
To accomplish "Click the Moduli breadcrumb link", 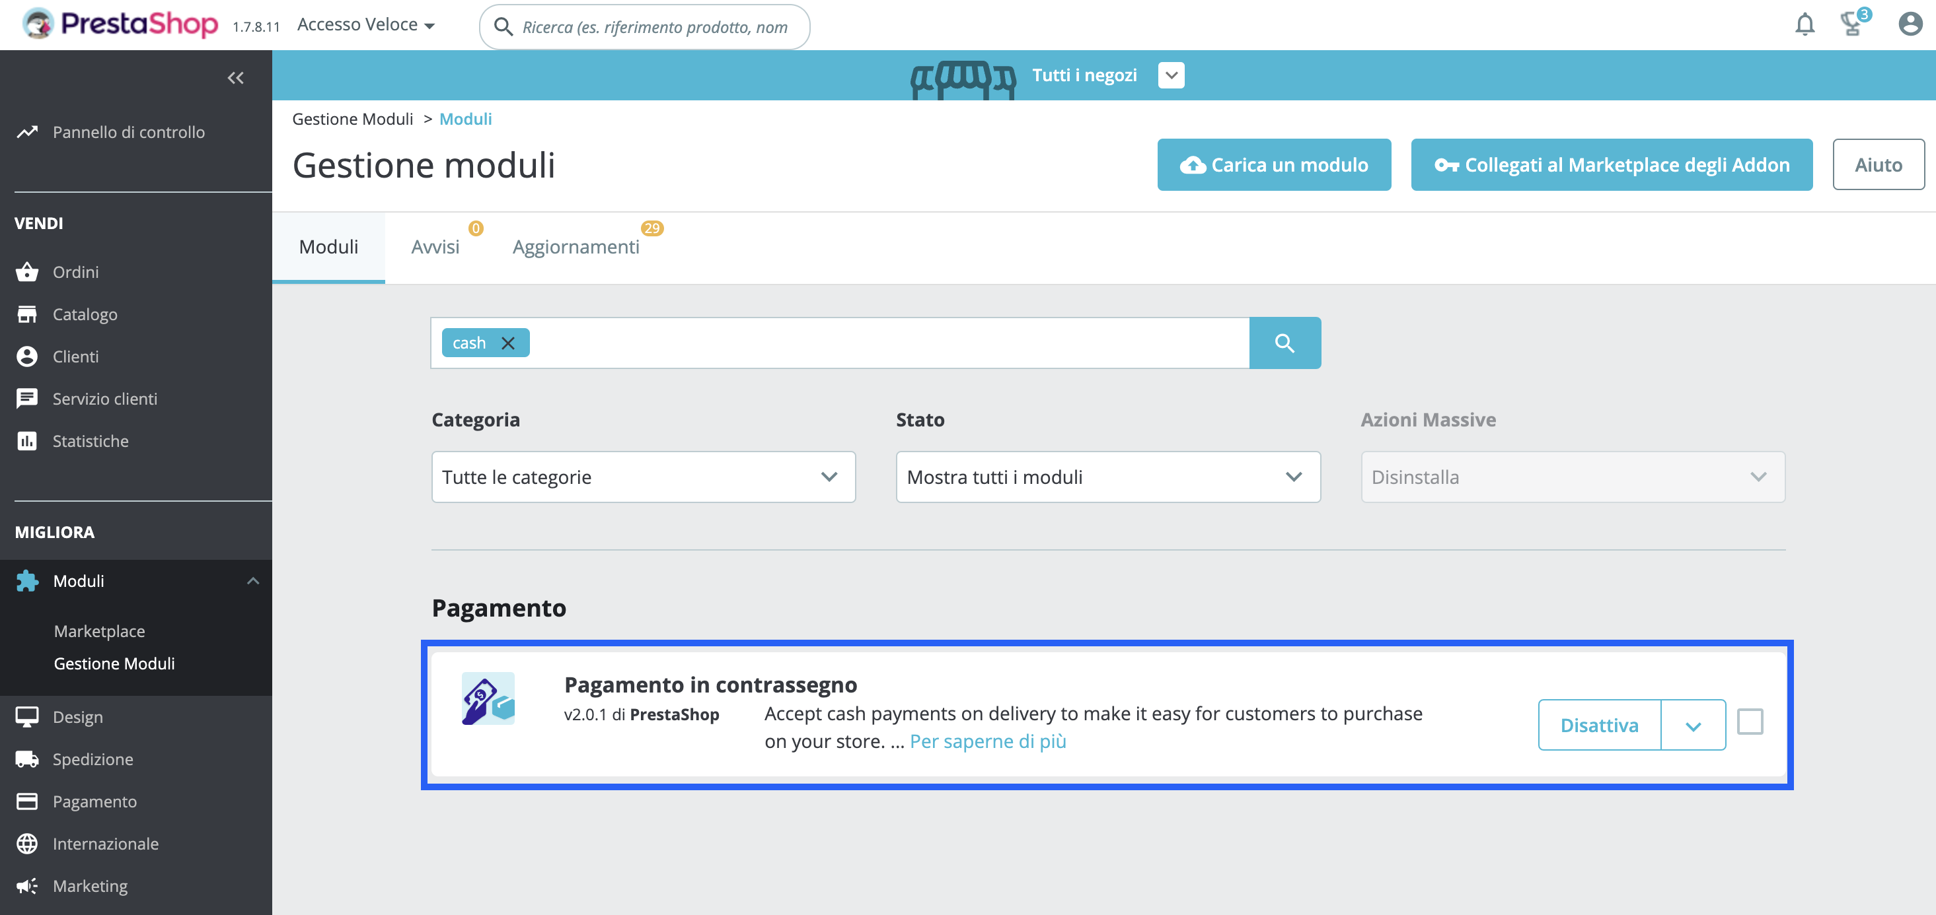I will click(x=465, y=119).
